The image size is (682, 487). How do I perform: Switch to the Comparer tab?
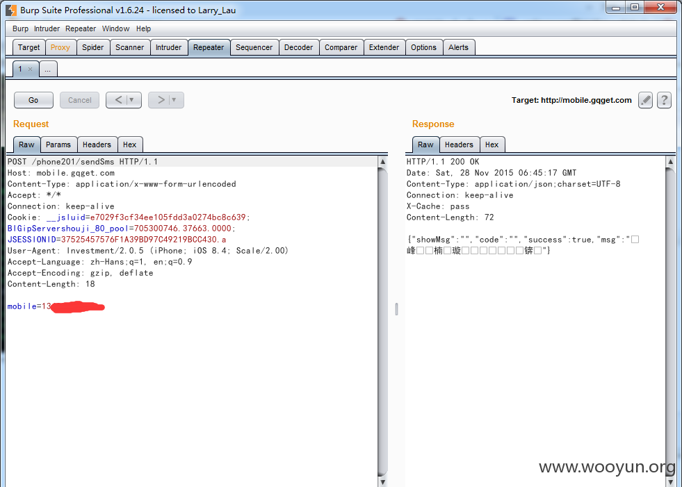pyautogui.click(x=341, y=47)
